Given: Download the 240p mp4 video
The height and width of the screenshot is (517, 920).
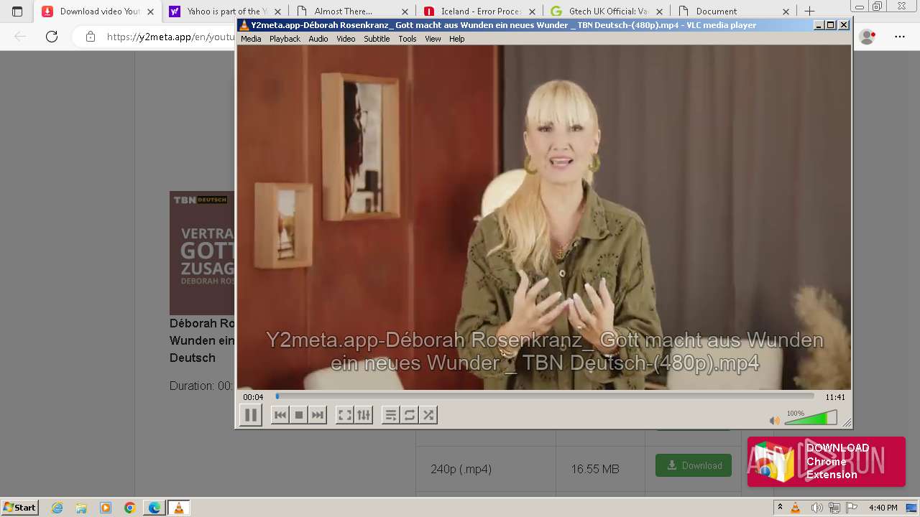Looking at the screenshot, I should pos(694,465).
